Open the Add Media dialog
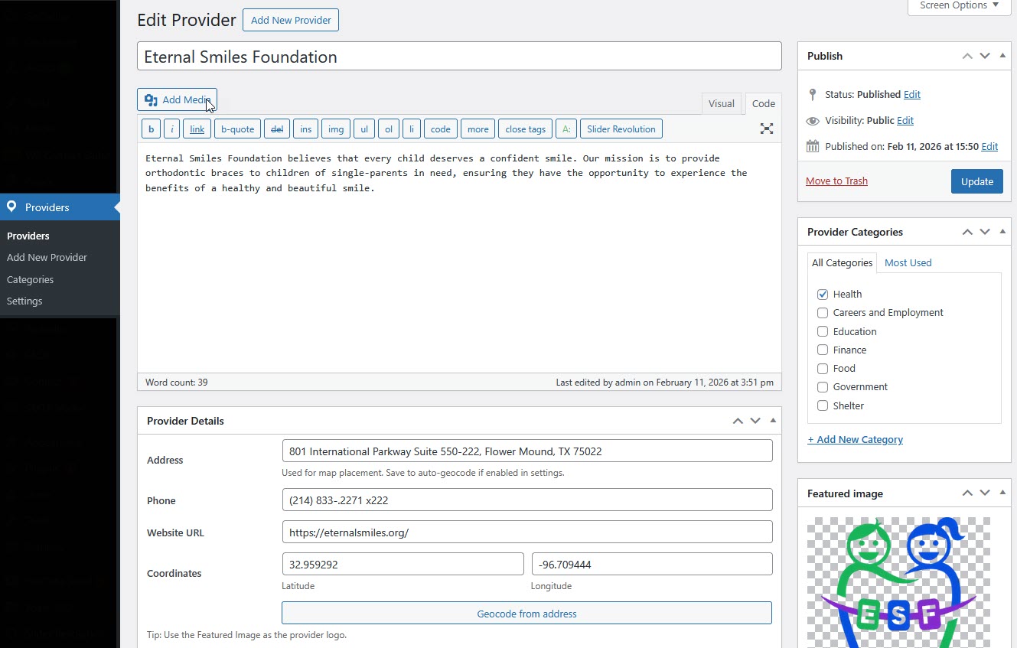 pyautogui.click(x=177, y=99)
